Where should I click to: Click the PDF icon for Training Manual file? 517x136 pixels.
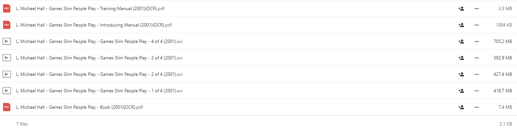(6, 9)
